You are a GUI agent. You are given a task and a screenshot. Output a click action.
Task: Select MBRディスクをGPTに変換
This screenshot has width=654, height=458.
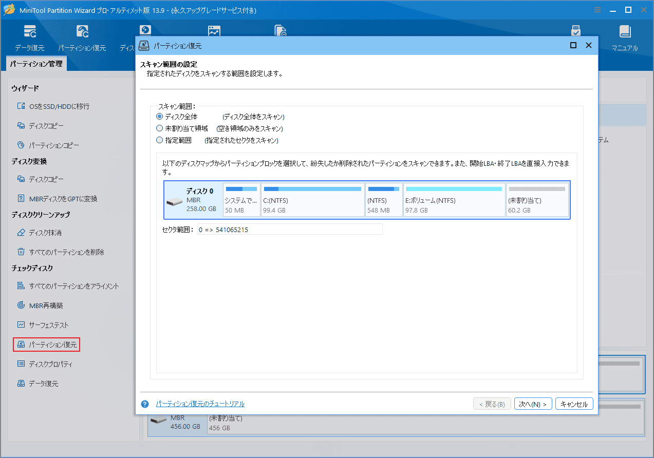(57, 199)
